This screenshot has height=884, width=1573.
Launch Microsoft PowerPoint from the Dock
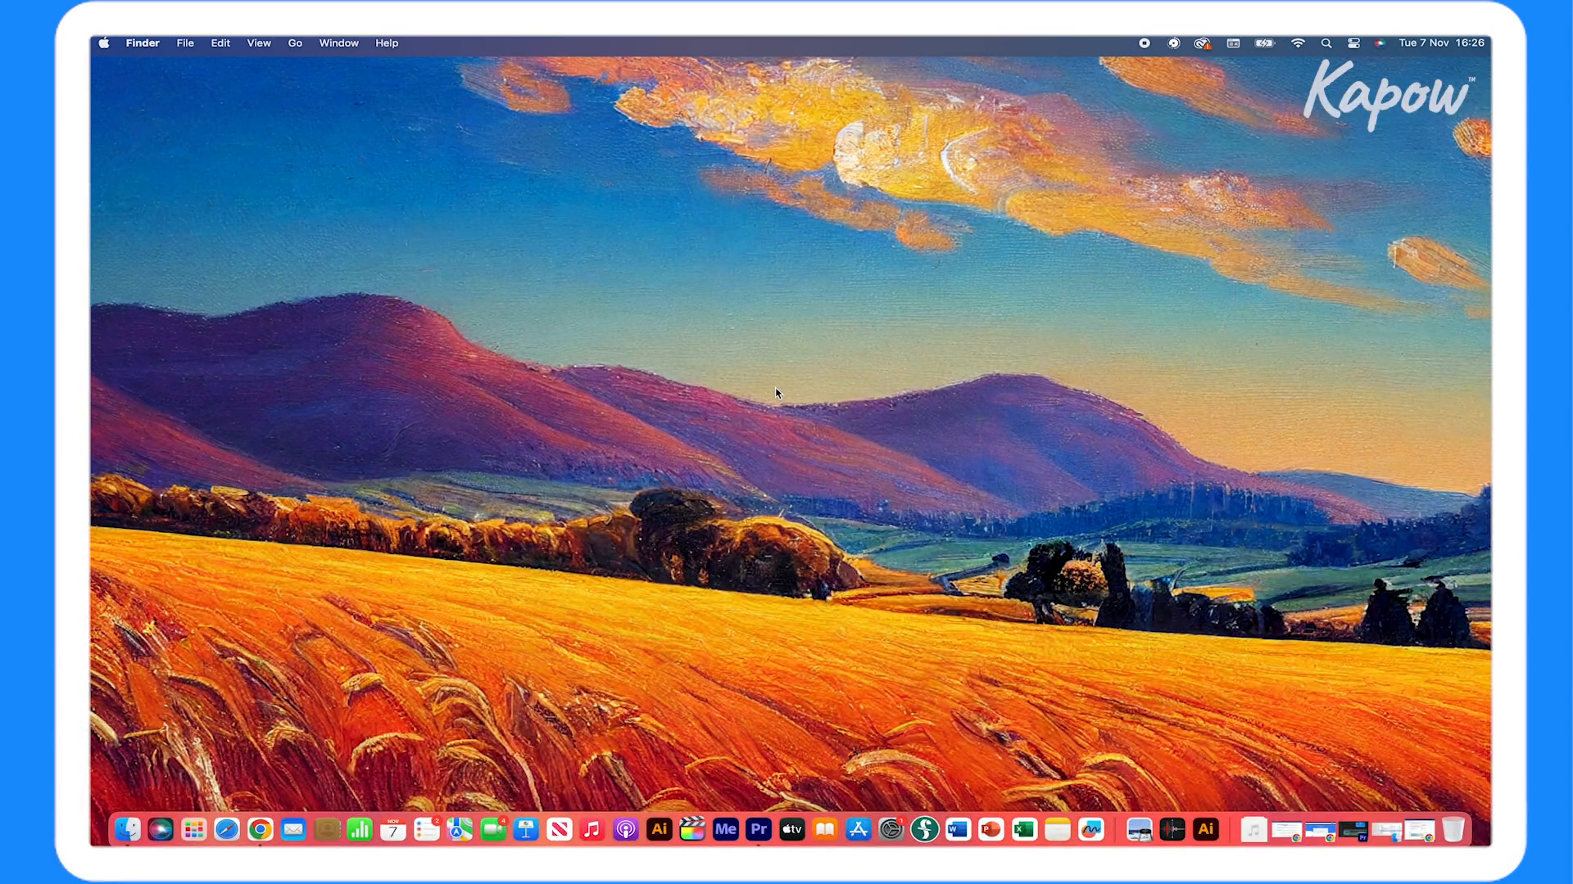tap(991, 829)
